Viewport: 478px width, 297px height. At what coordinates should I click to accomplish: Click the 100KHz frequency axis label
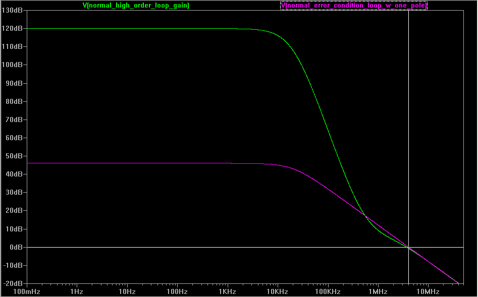[328, 292]
